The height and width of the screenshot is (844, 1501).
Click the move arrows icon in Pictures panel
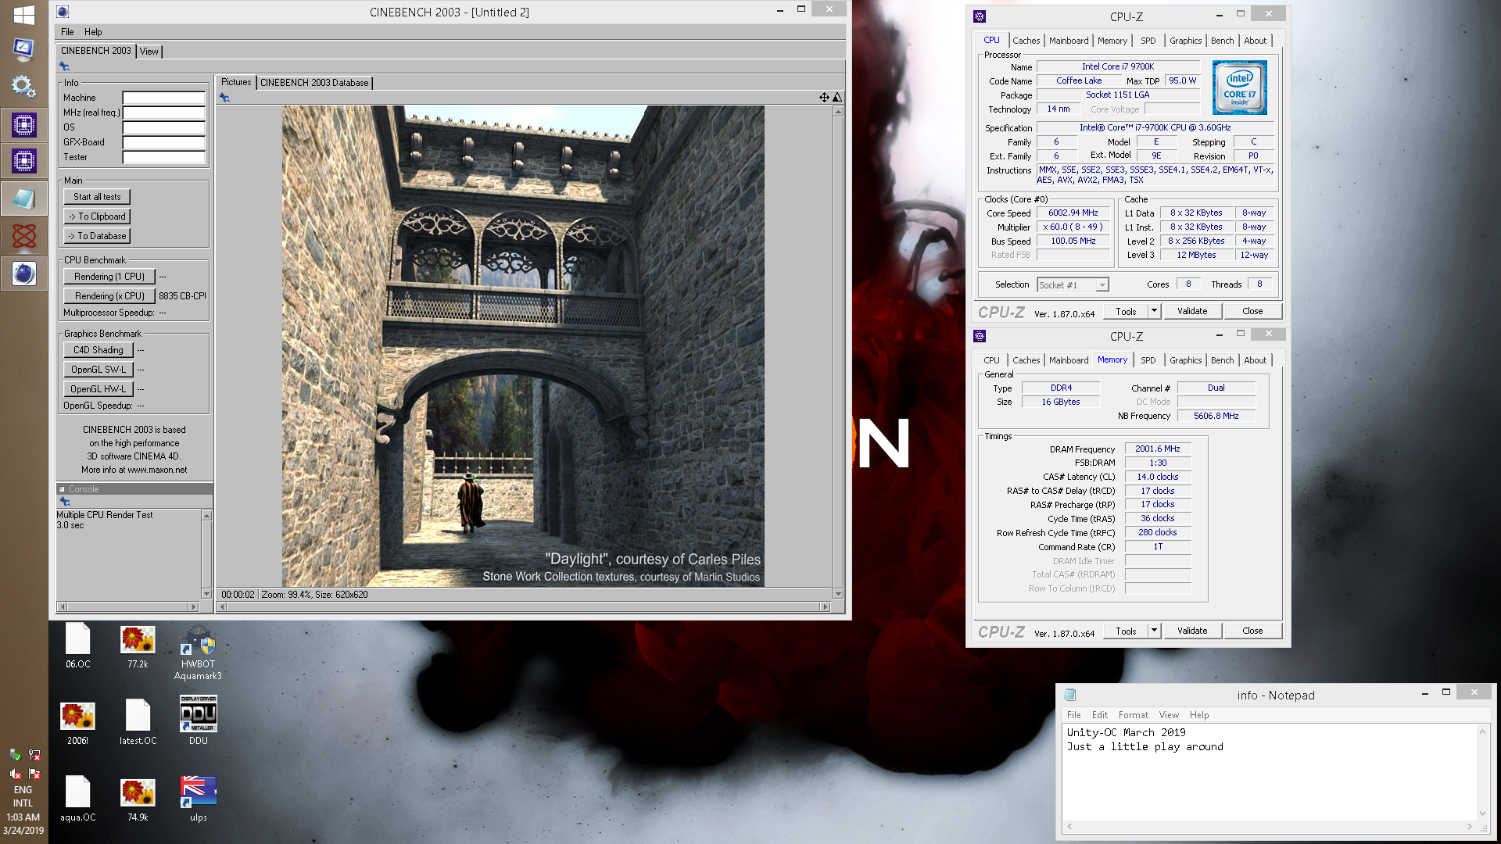[824, 97]
